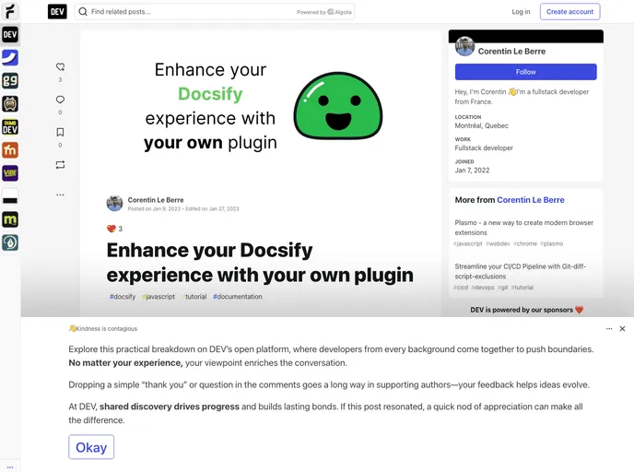Bookmark this post
Screen dimensions: 634x472
[60, 132]
